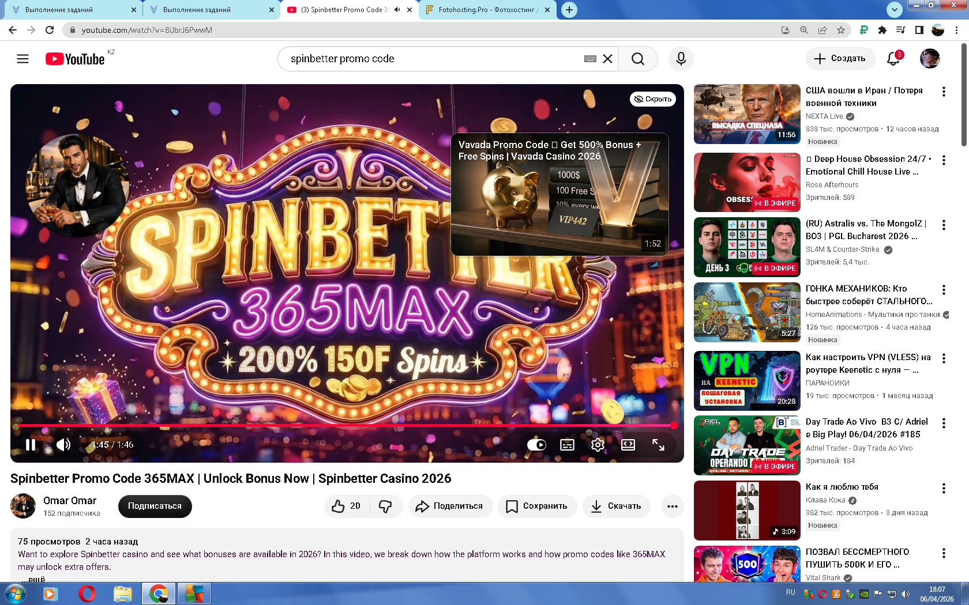Expand the description with ...ещё

tap(33, 579)
